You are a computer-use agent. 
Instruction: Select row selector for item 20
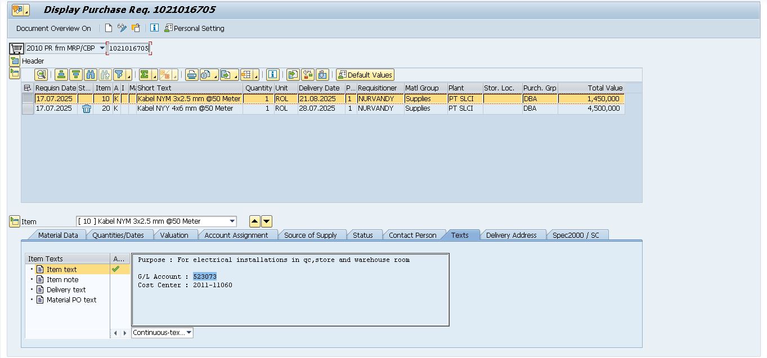click(x=28, y=108)
